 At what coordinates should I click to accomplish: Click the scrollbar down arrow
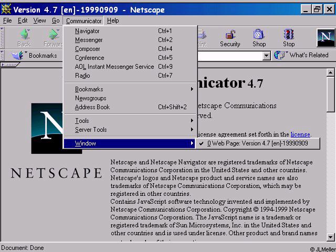pyautogui.click(x=330, y=237)
